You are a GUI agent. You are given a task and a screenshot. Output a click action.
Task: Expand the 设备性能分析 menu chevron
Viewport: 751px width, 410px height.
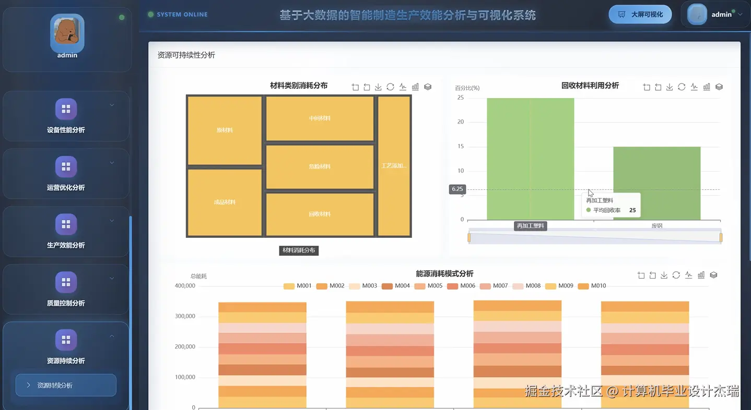pos(111,105)
